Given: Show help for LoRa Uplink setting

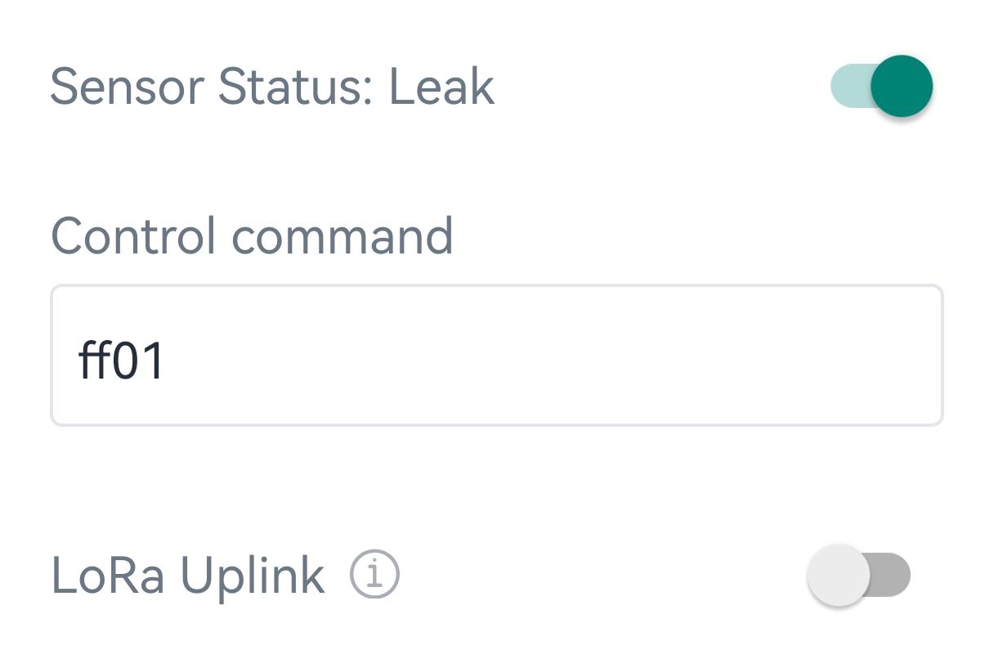Looking at the screenshot, I should coord(374,575).
